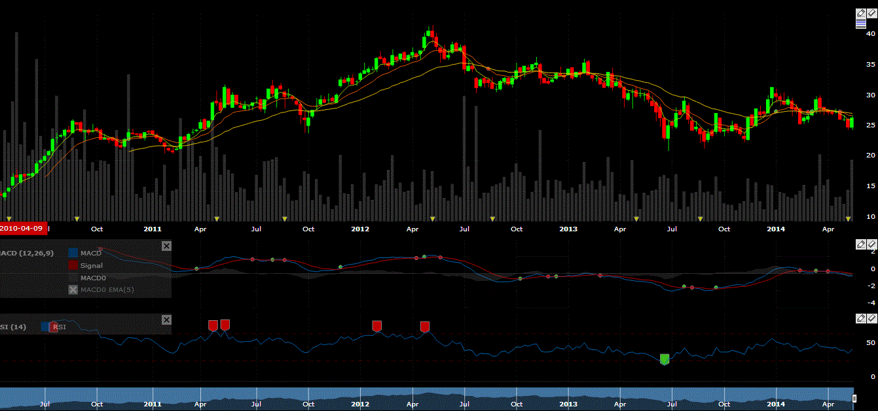This screenshot has width=878, height=411.
Task: Click the navigator bar at its 2012 label
Action: pyautogui.click(x=360, y=404)
